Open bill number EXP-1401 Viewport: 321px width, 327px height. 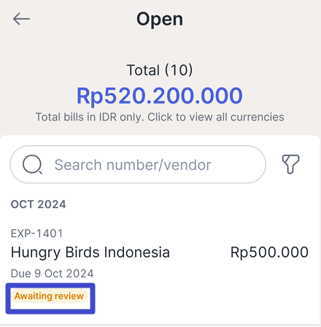(37, 234)
